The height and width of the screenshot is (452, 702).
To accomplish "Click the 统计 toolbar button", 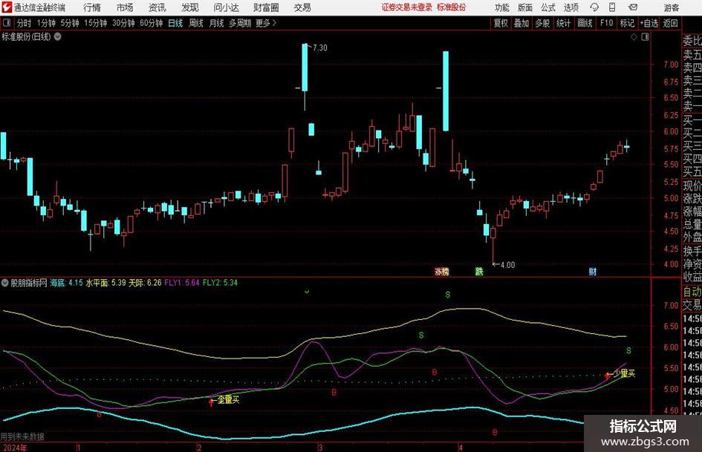I will tap(563, 23).
